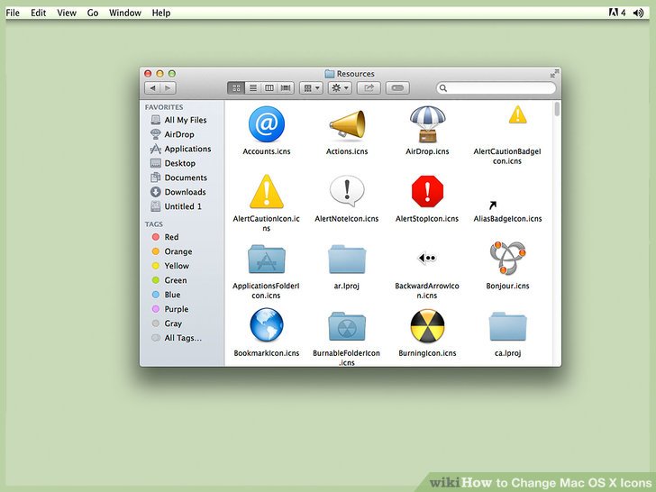Open the item arrangement dropdown
The height and width of the screenshot is (492, 656).
click(x=311, y=88)
